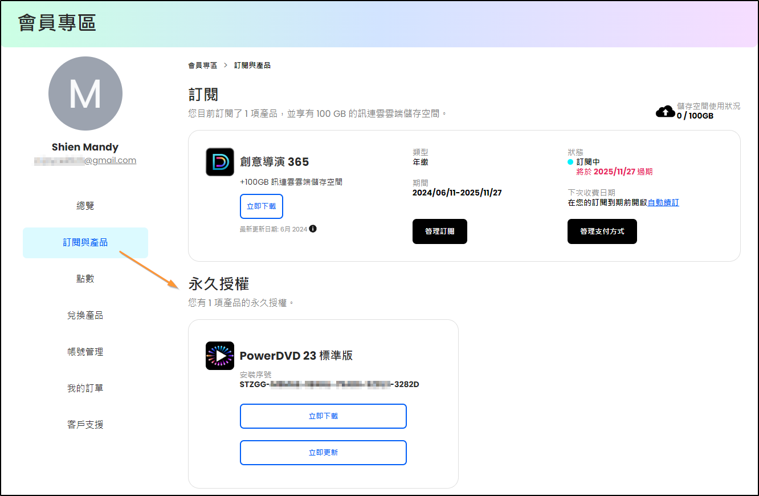Click the black 管理訂閱 button
This screenshot has height=496, width=759.
point(440,231)
